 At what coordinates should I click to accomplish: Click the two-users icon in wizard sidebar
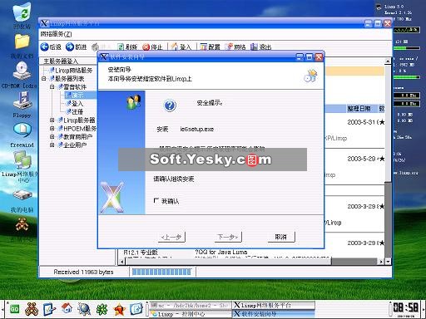[x=134, y=102]
